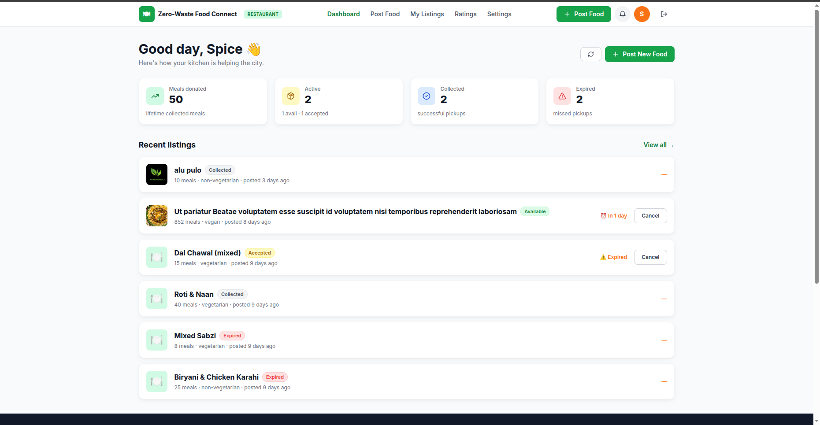Click the Mixed Sabzi listing title
820x425 pixels.
pyautogui.click(x=195, y=336)
